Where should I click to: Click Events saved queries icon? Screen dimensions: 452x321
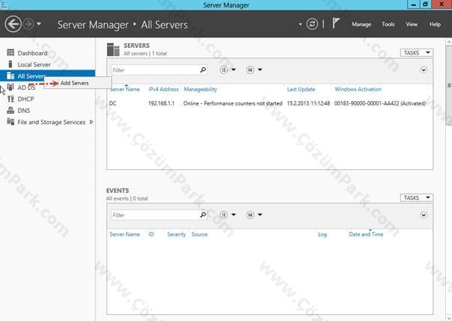pyautogui.click(x=250, y=215)
